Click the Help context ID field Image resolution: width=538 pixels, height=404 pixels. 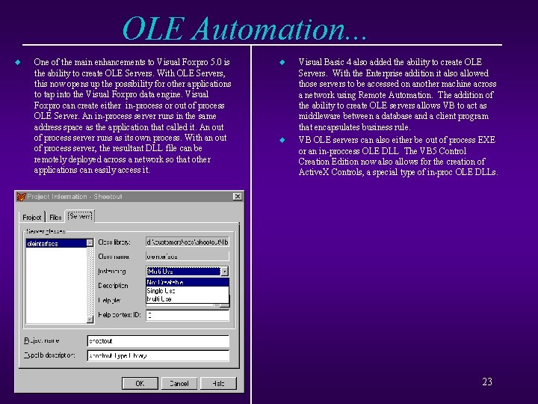coord(188,315)
